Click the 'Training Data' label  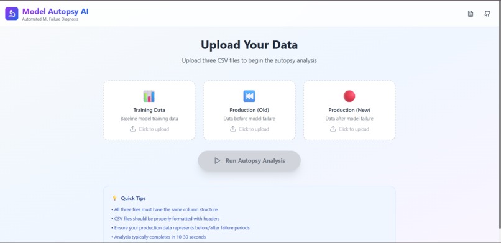point(149,110)
